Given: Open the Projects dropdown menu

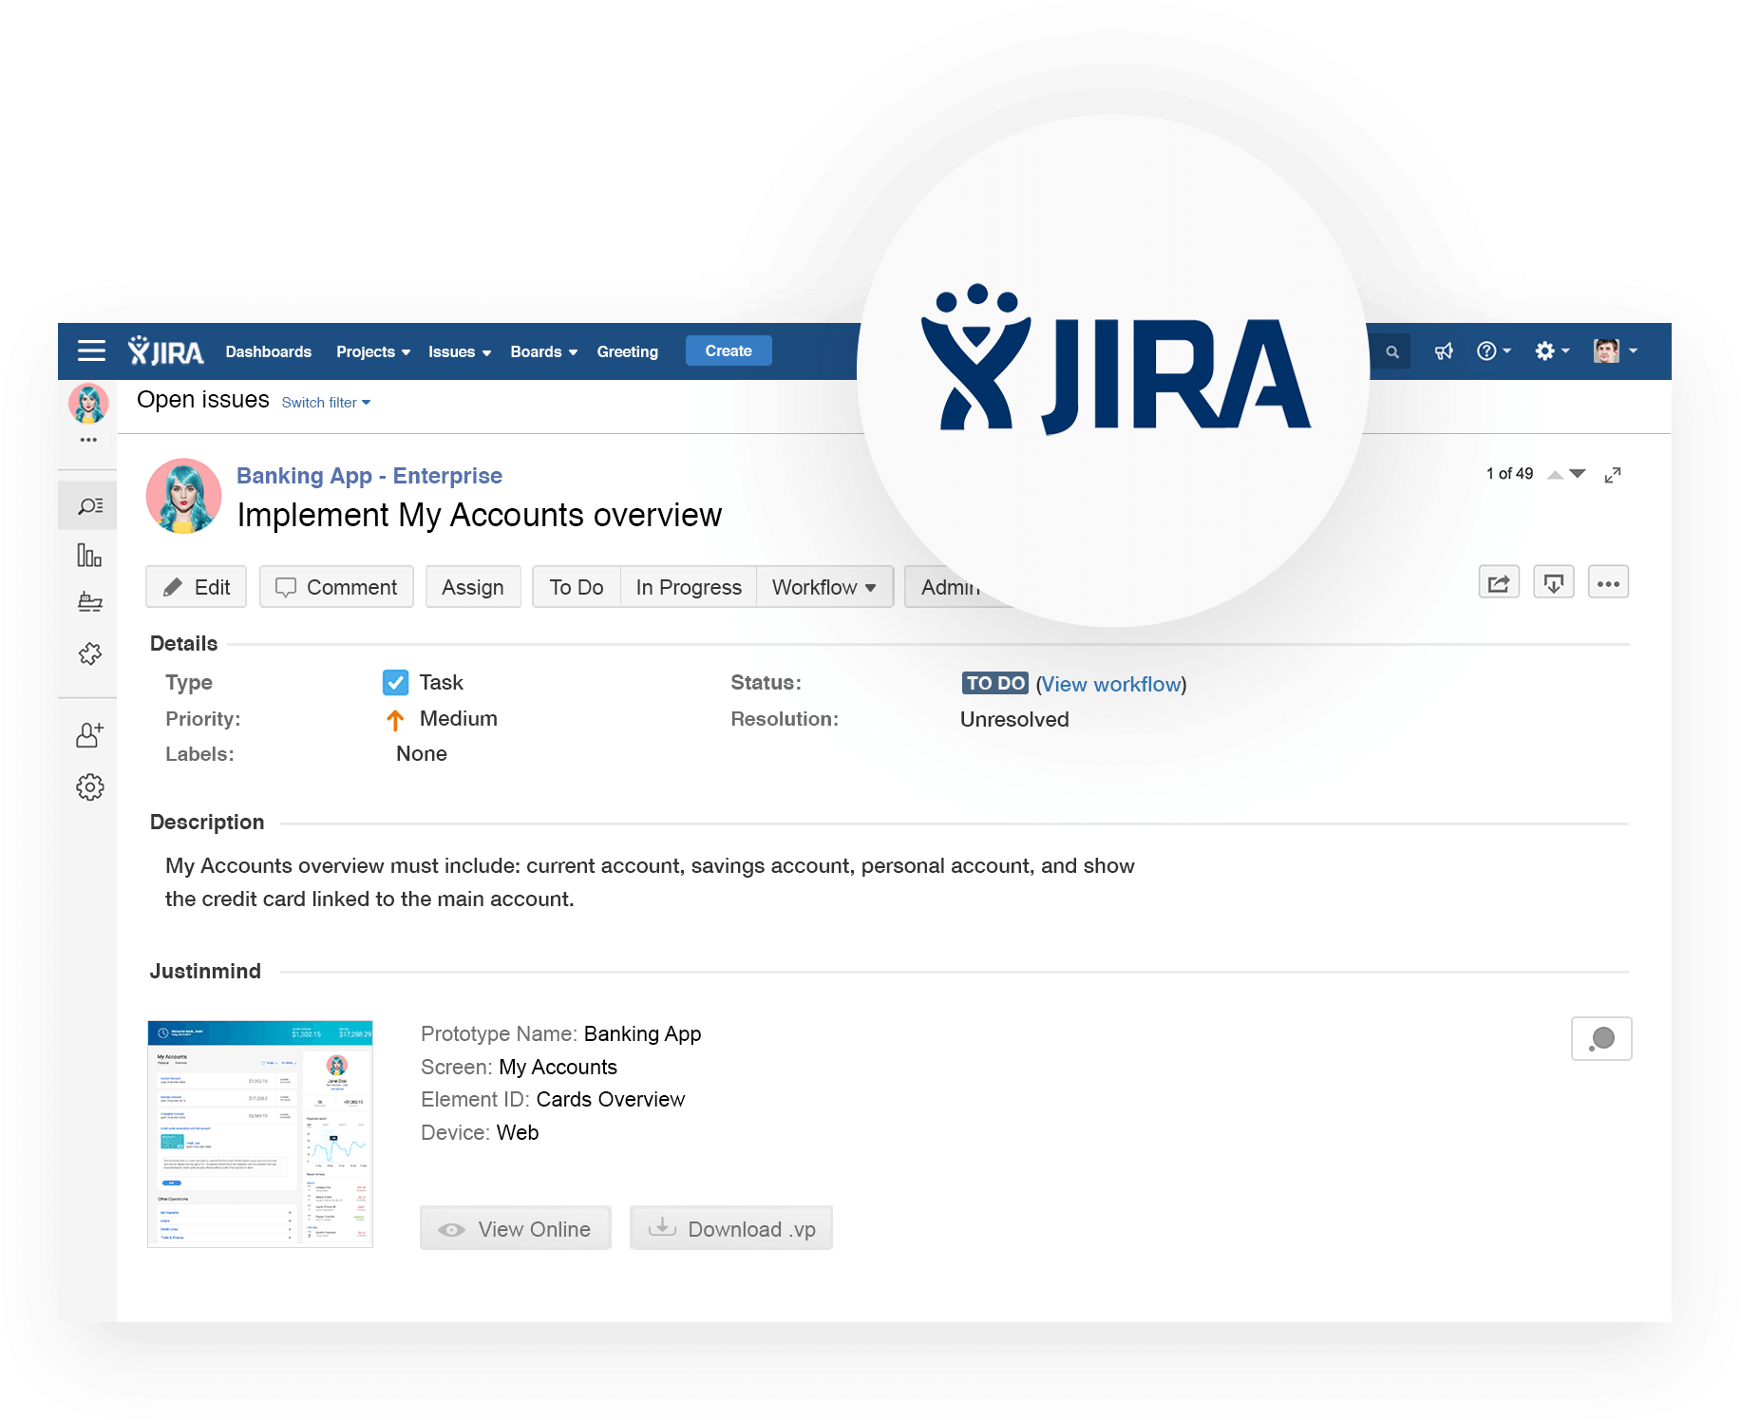Looking at the screenshot, I should click(x=373, y=351).
